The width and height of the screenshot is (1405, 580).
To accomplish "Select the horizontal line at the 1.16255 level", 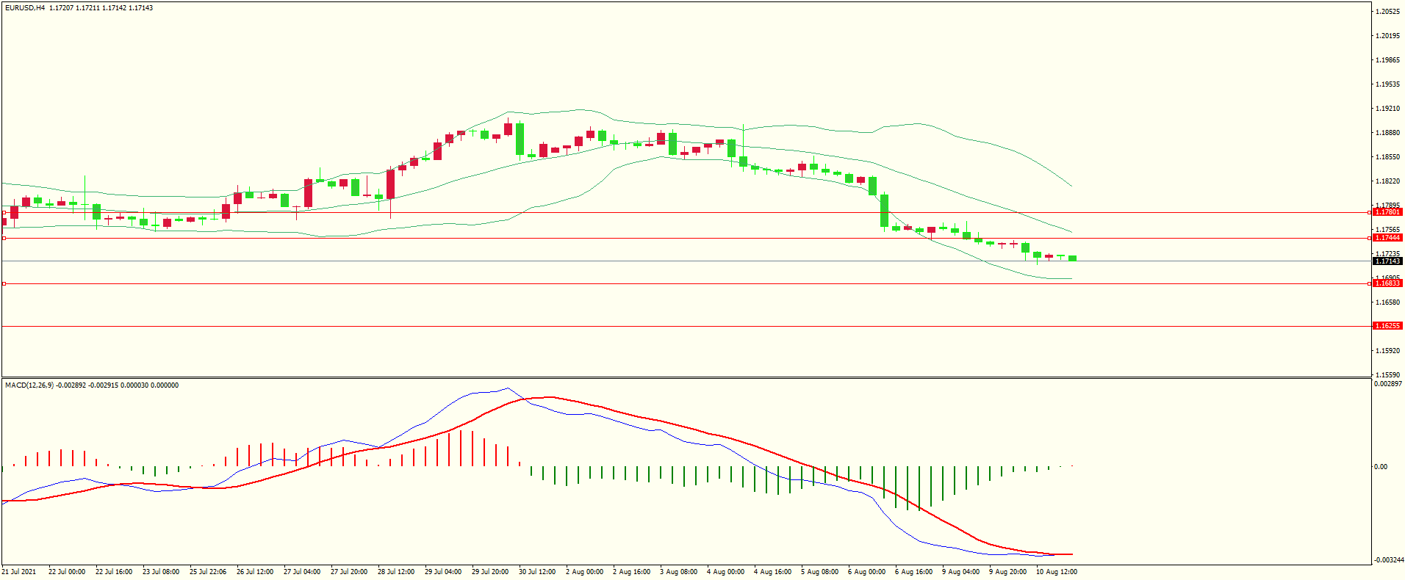I will point(686,326).
